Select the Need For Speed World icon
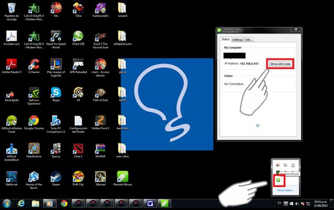This screenshot has width=334, height=210. 56,40
